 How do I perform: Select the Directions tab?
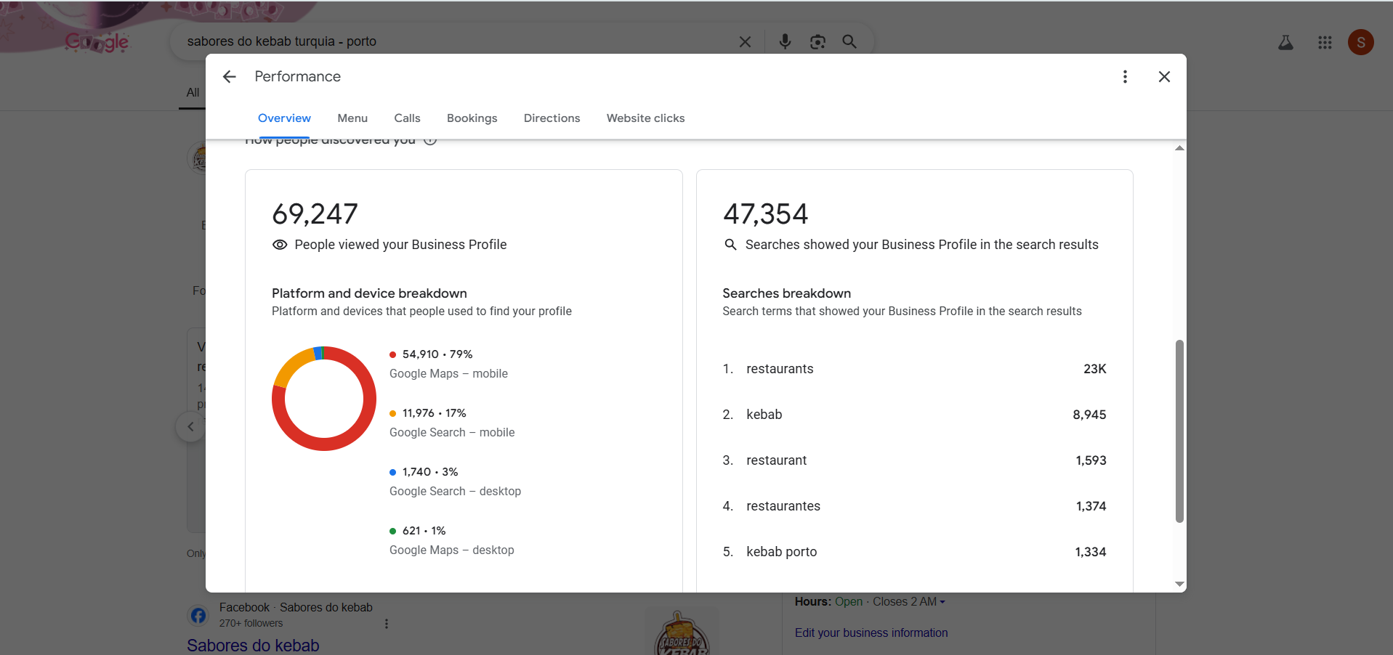[552, 118]
